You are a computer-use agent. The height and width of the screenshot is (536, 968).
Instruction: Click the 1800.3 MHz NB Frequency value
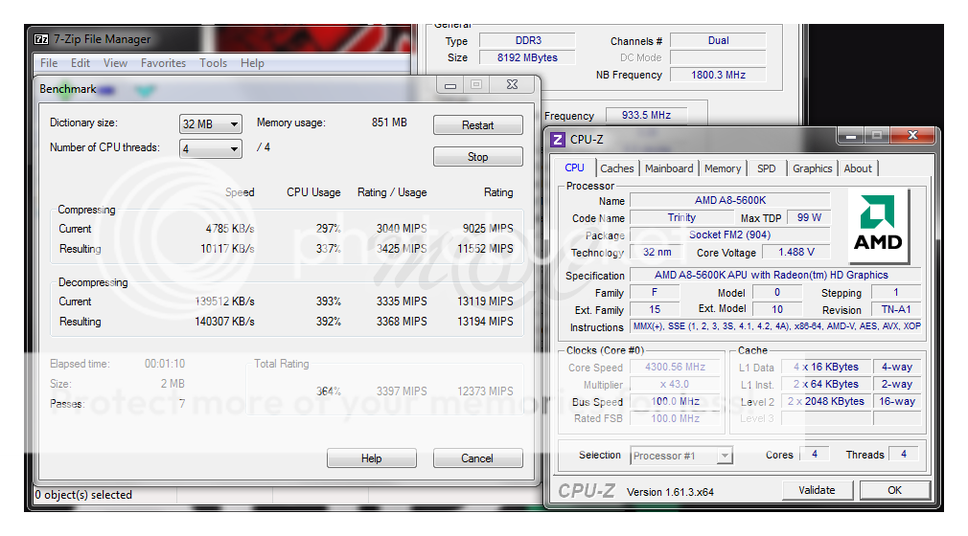(718, 75)
